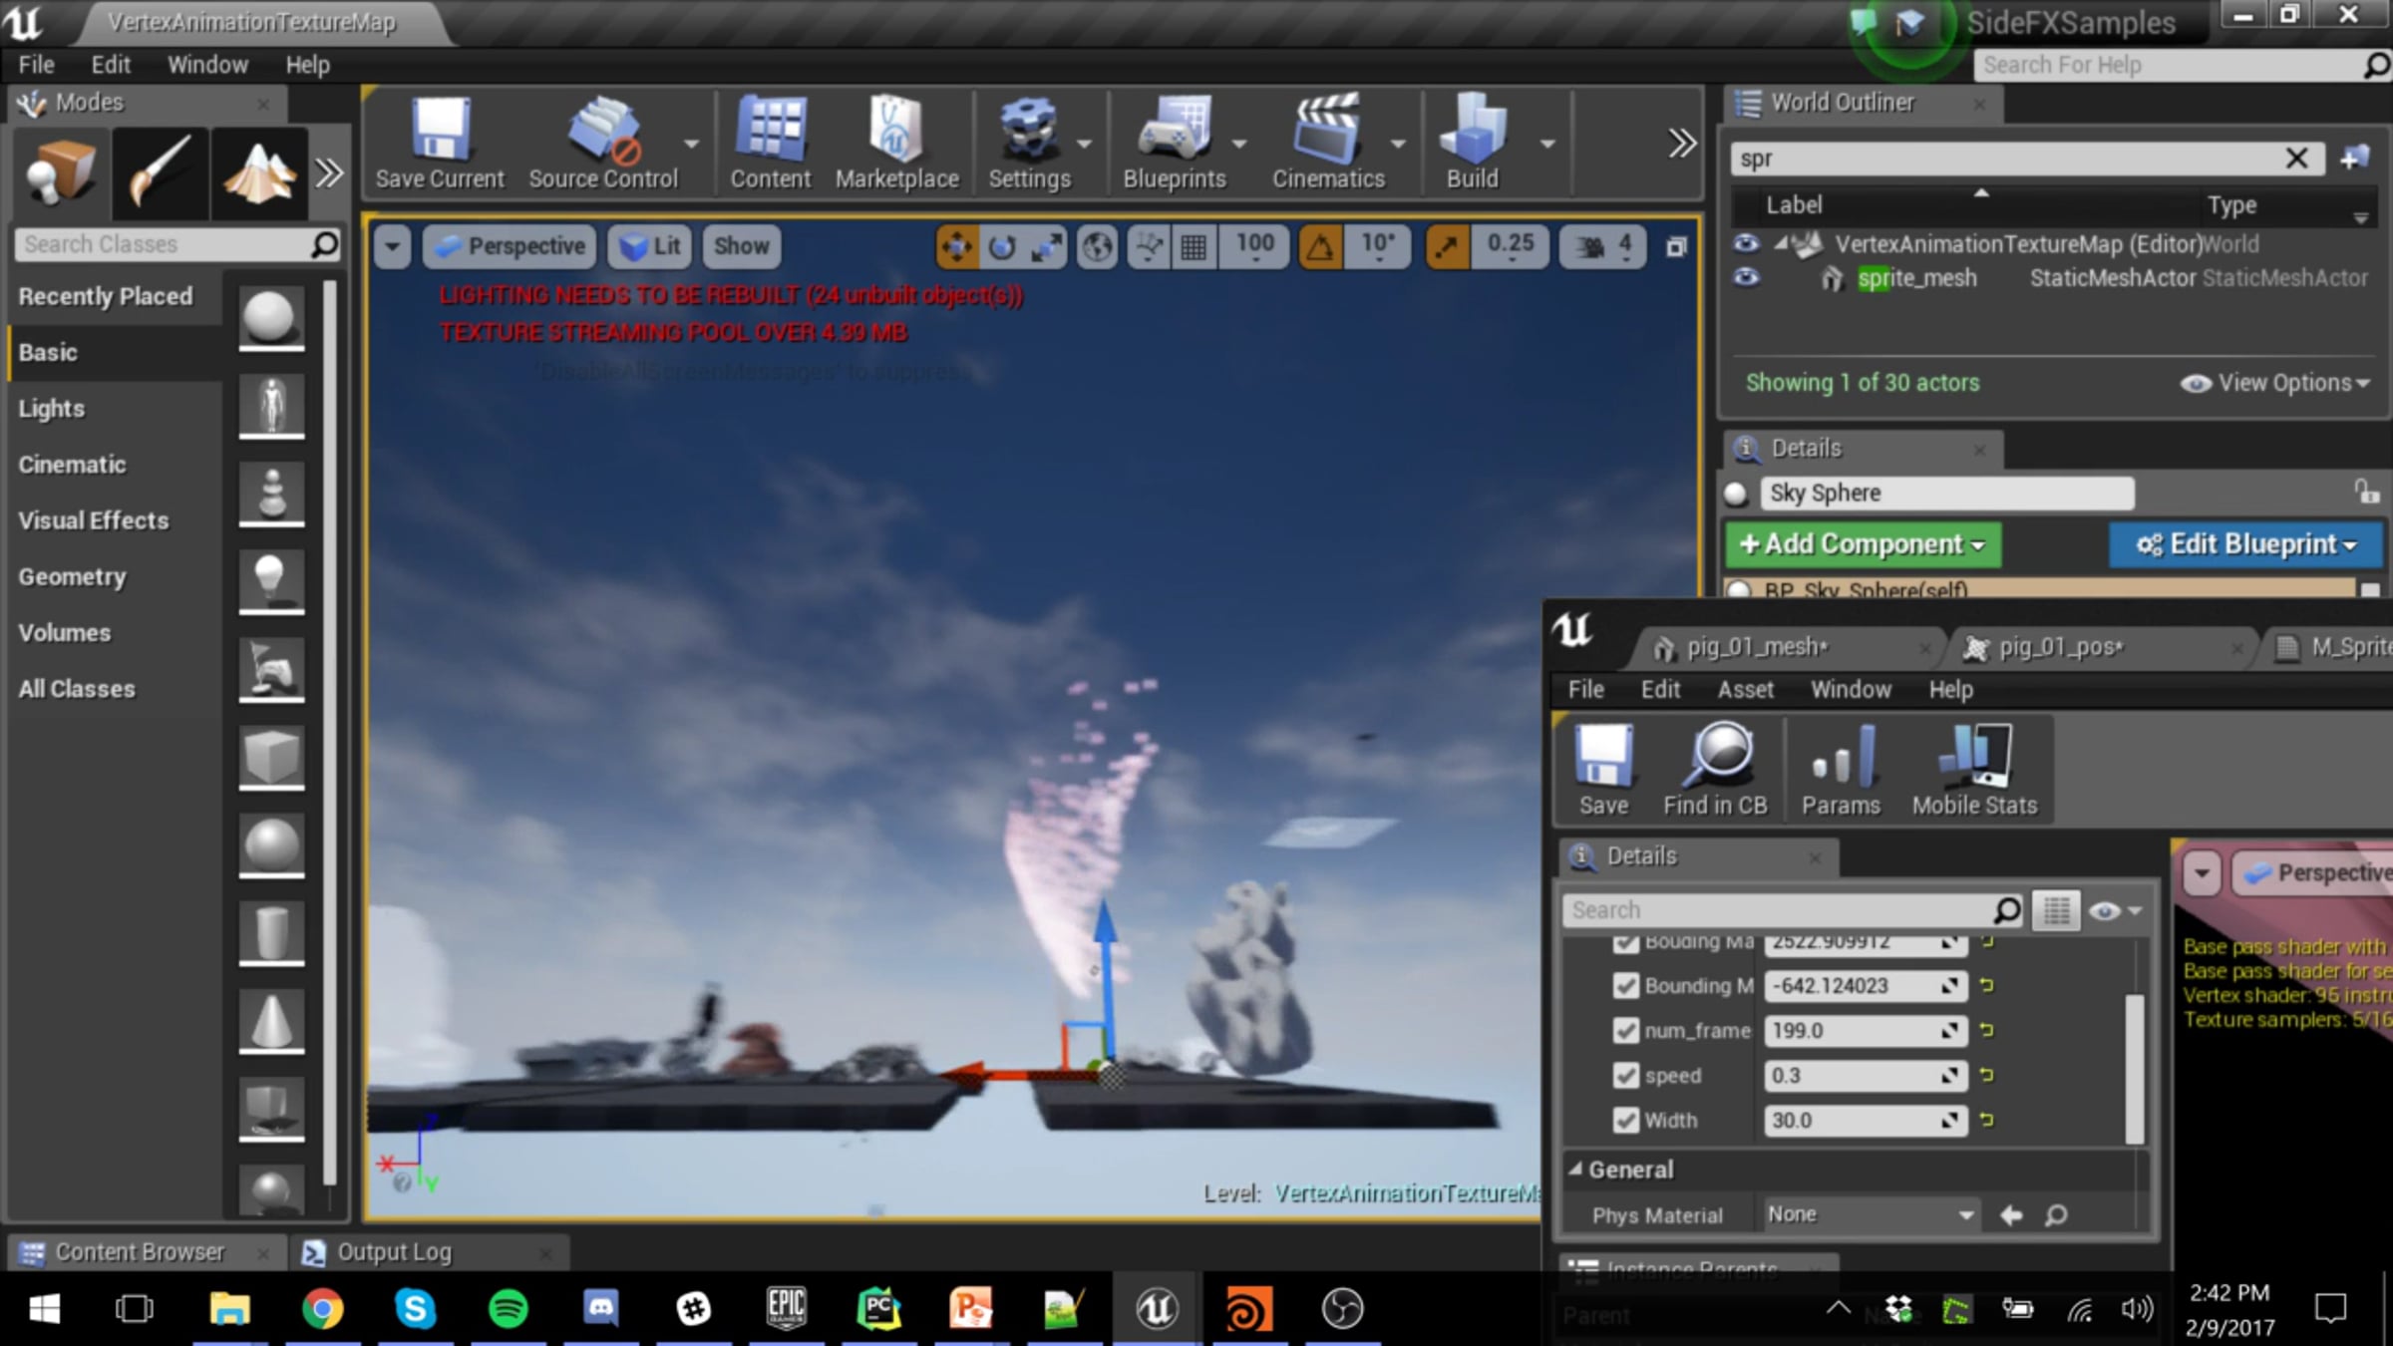Open the Window menu in main editor

tap(207, 65)
